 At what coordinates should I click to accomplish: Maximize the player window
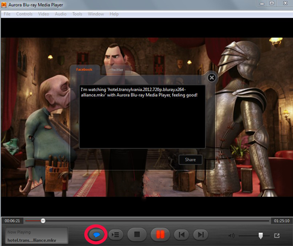coord(272,4)
